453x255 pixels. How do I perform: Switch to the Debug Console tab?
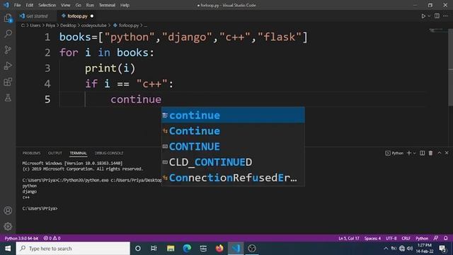point(109,153)
